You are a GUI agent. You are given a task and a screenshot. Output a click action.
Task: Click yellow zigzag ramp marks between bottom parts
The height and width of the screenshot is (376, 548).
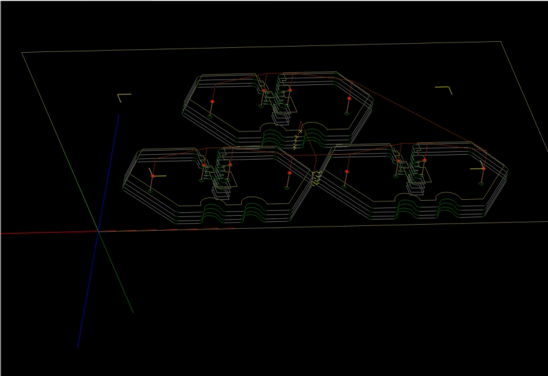[x=316, y=179]
